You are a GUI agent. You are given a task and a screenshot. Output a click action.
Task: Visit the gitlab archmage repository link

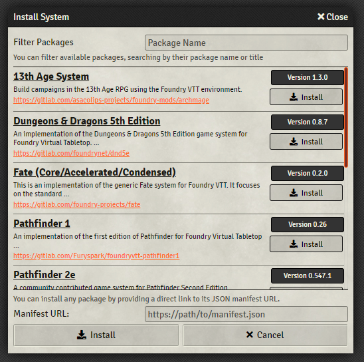coord(111,100)
